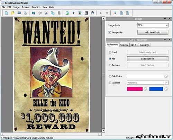Click the New card toolbar icon
The height and width of the screenshot is (140, 173).
click(x=7, y=13)
